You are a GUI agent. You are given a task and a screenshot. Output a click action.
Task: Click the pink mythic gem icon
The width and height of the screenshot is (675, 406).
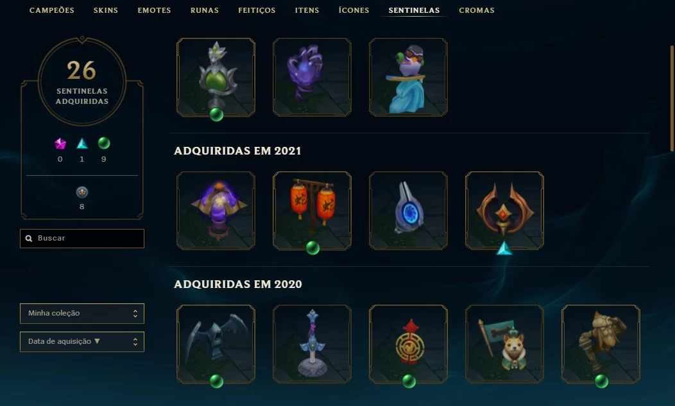(x=60, y=144)
